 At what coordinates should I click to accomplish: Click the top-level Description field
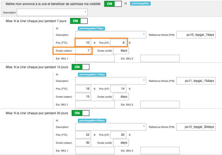coord(52,12)
